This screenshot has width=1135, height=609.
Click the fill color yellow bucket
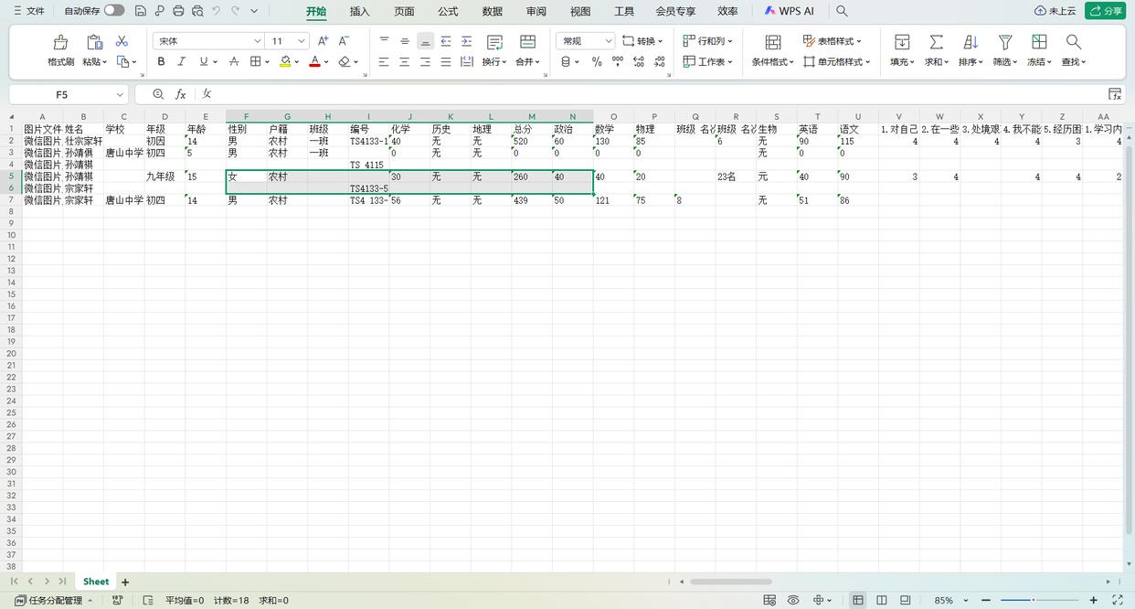[x=285, y=61]
